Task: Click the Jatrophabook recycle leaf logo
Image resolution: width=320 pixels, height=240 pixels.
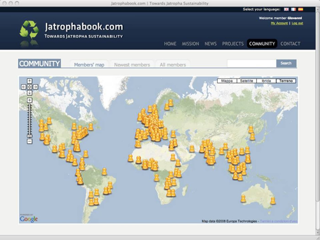Action: [29, 30]
